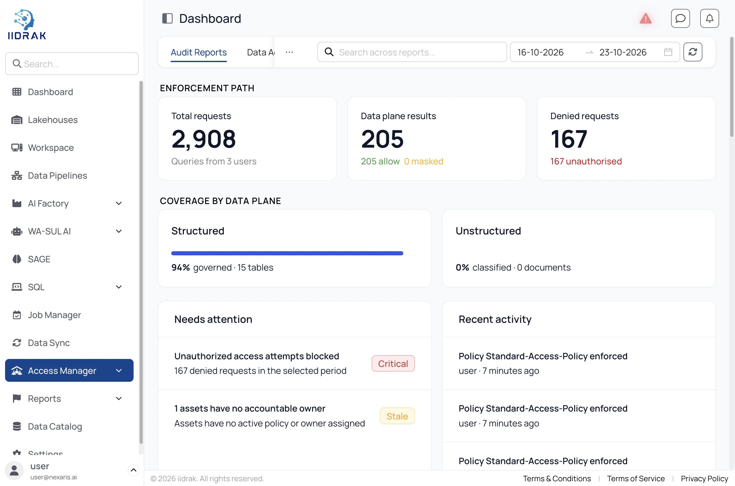Viewport: 735px width, 486px height.
Task: Click 'Unauthorized access attempts blocked' row
Action: coord(294,363)
